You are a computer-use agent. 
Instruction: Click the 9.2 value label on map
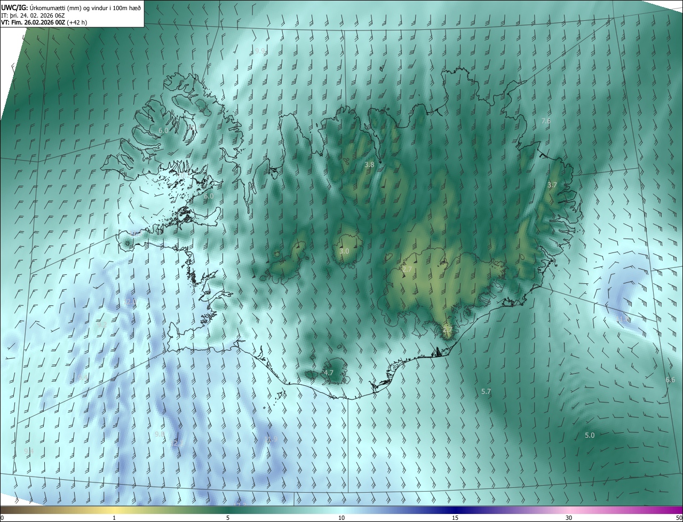click(x=102, y=324)
